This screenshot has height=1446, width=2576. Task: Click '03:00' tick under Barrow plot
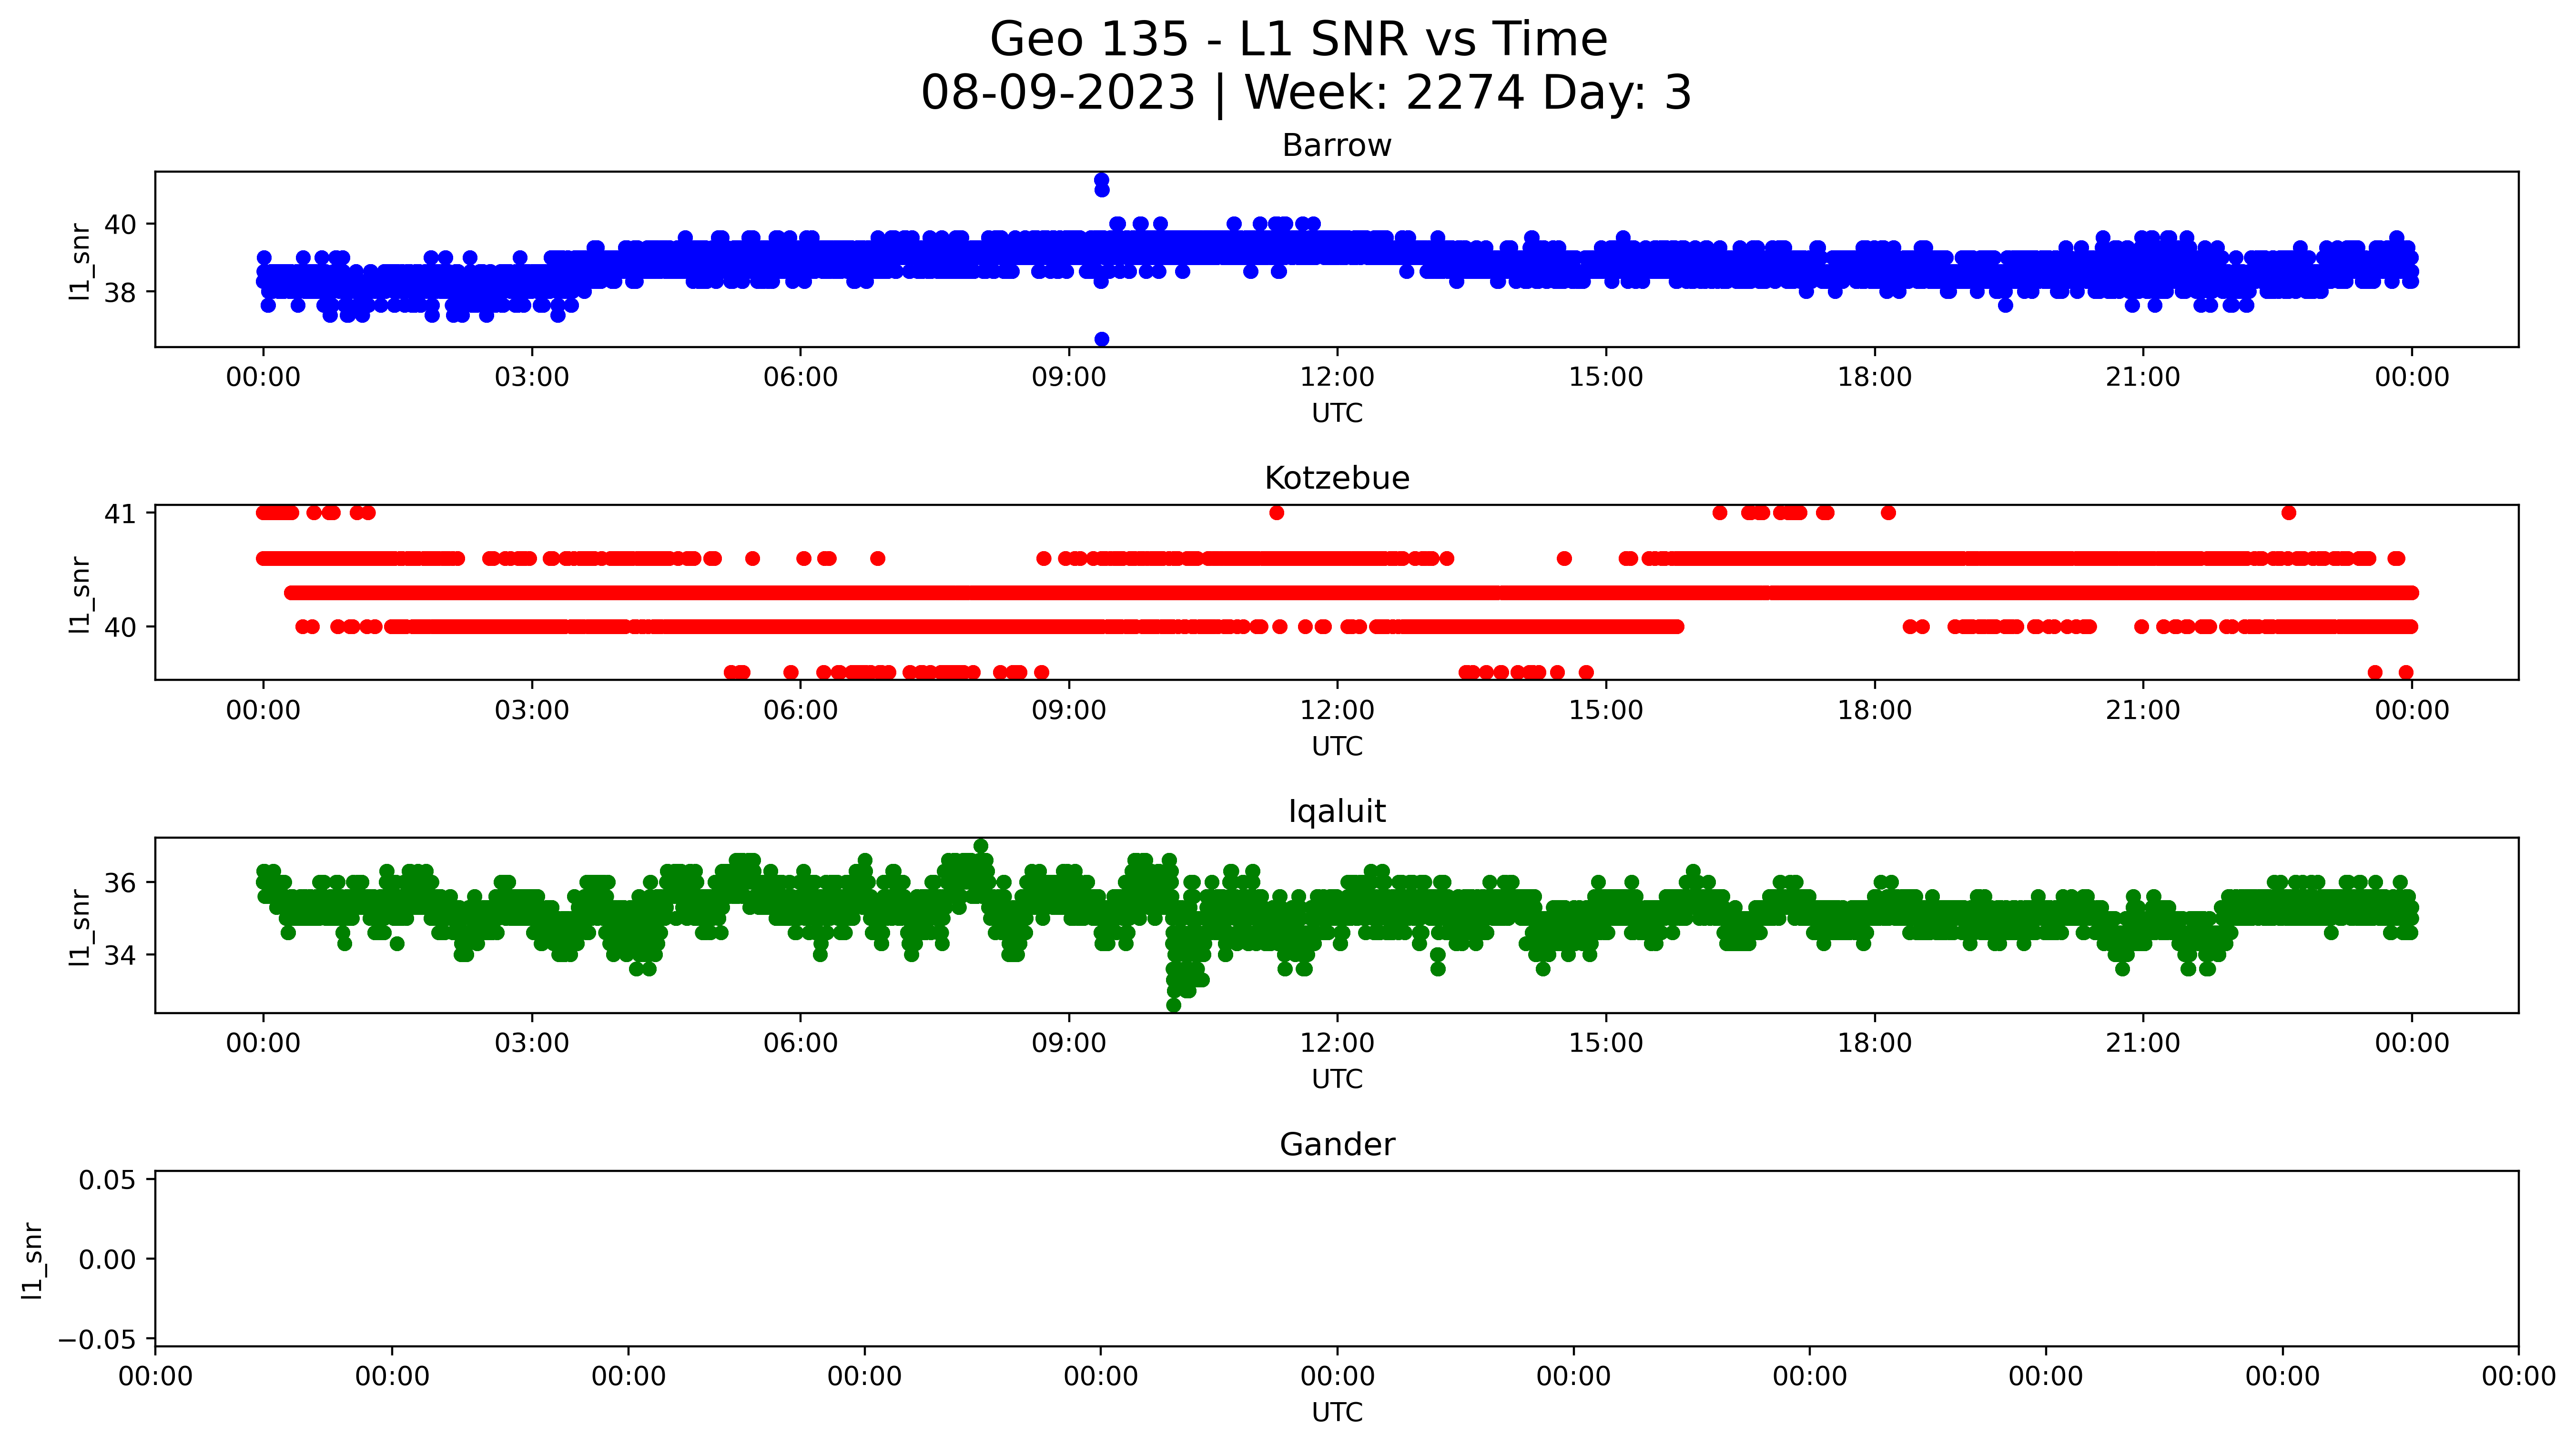click(x=532, y=378)
